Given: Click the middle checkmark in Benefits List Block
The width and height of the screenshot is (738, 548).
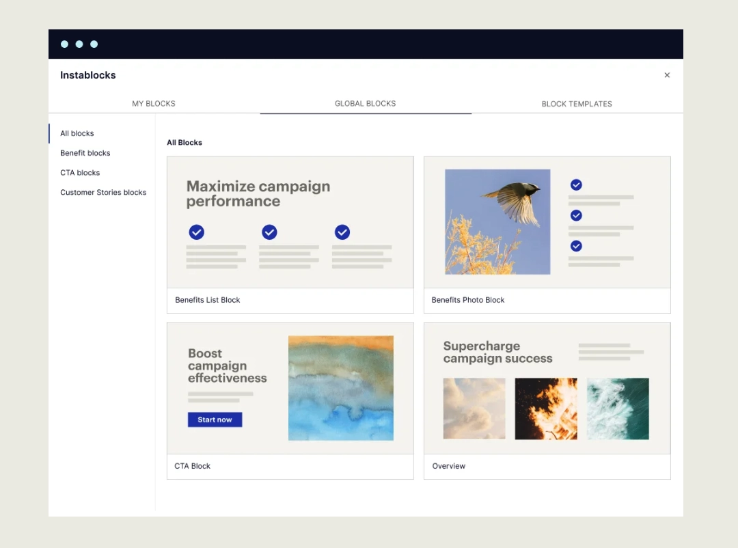Looking at the screenshot, I should [x=269, y=232].
